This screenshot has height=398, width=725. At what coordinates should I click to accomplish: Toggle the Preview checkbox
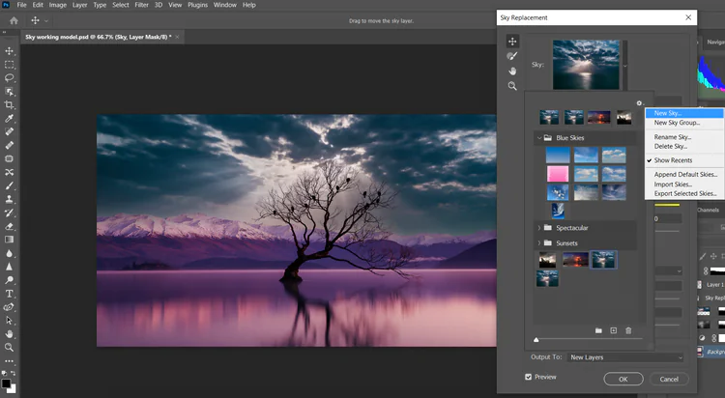pyautogui.click(x=528, y=377)
